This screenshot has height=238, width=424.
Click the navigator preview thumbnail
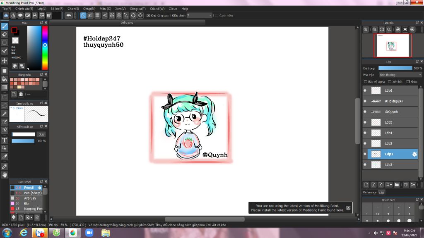[x=393, y=45]
